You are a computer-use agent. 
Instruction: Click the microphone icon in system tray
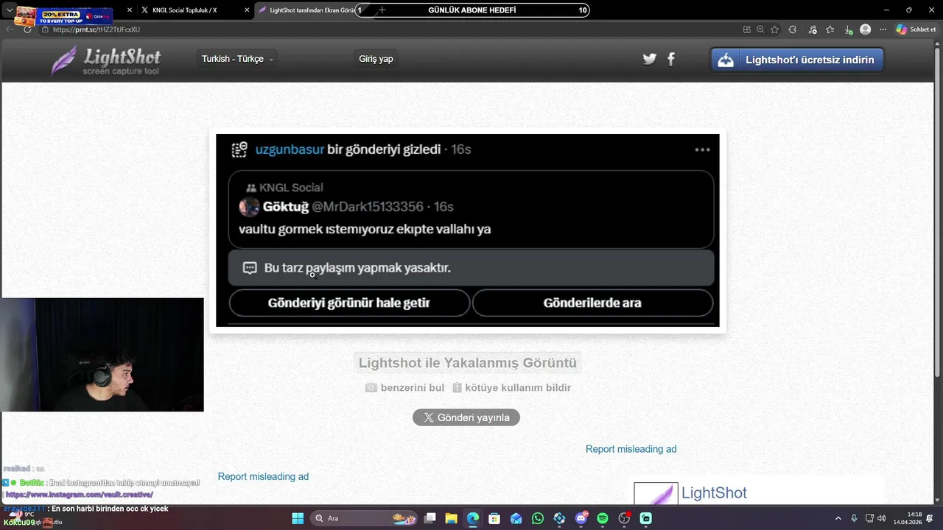coord(854,518)
